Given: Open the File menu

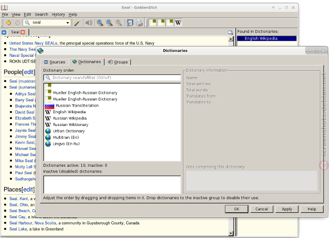Looking at the screenshot, I should (x=5, y=14).
